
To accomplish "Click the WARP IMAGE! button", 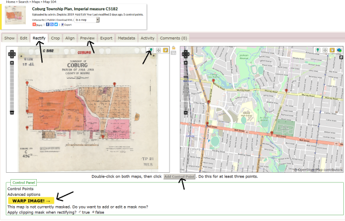I will 31,201.
